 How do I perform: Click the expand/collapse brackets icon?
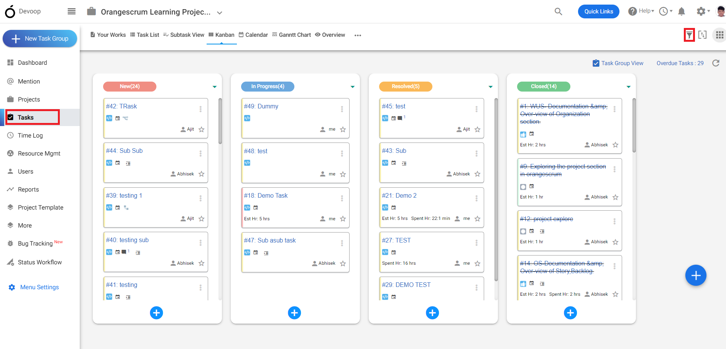(x=702, y=35)
